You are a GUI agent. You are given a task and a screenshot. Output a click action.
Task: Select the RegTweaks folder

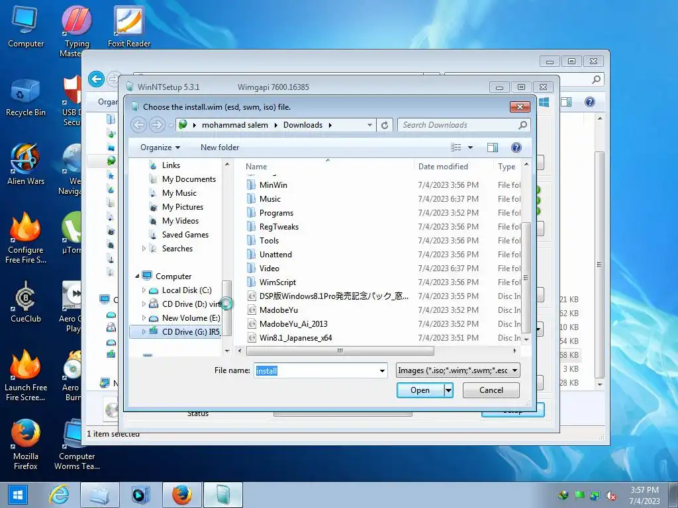(279, 226)
